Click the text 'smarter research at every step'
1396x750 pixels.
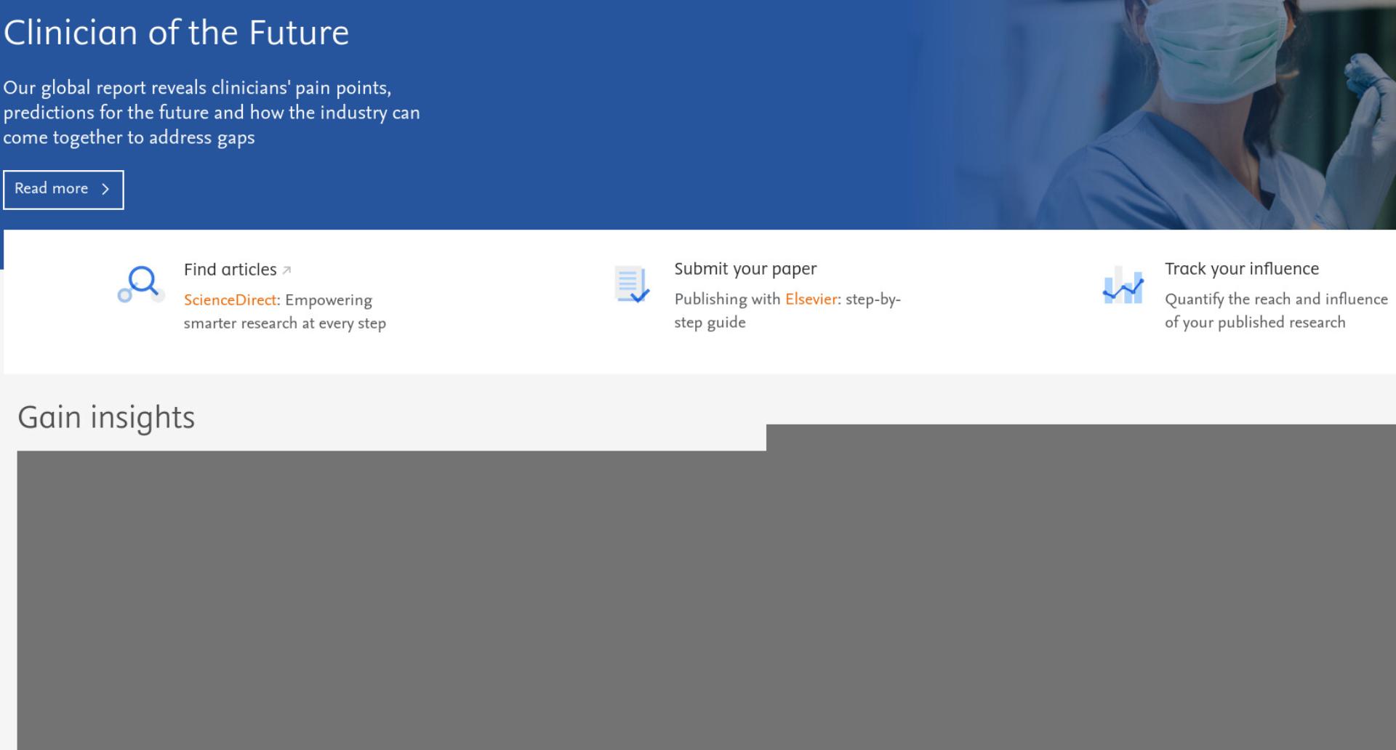pyautogui.click(x=284, y=323)
